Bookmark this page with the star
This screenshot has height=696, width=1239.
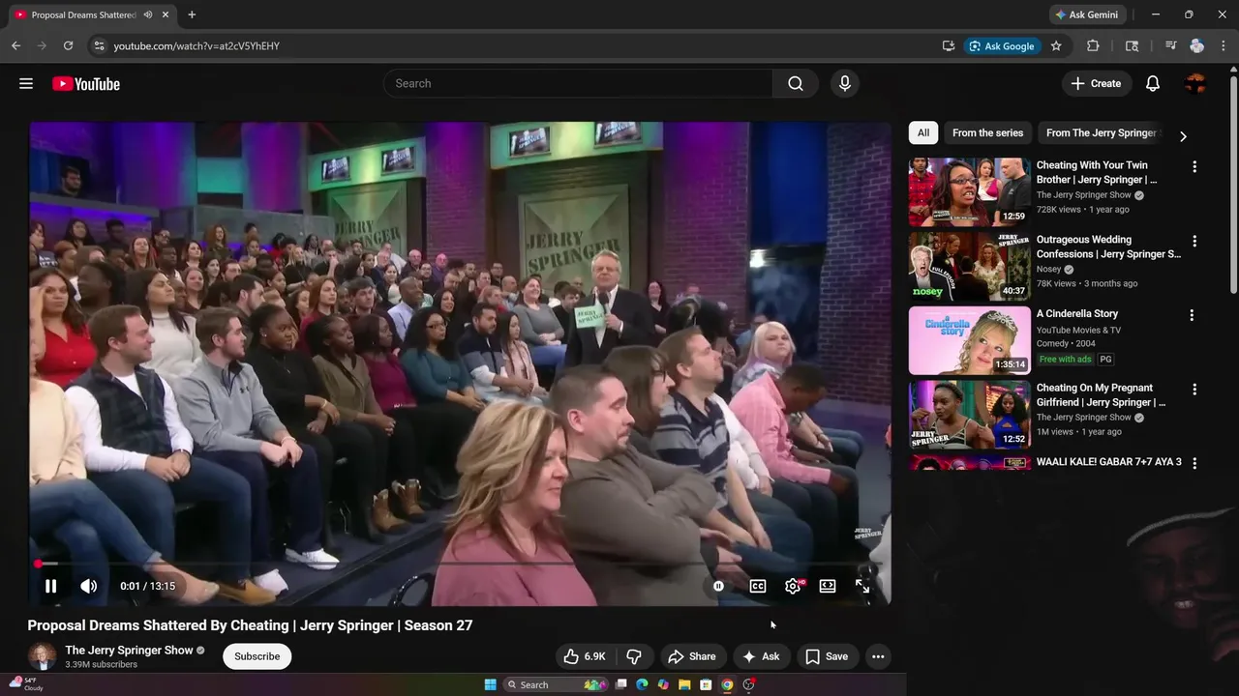1056,45
